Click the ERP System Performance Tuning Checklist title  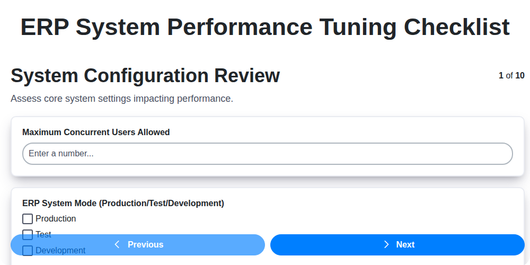(265, 27)
